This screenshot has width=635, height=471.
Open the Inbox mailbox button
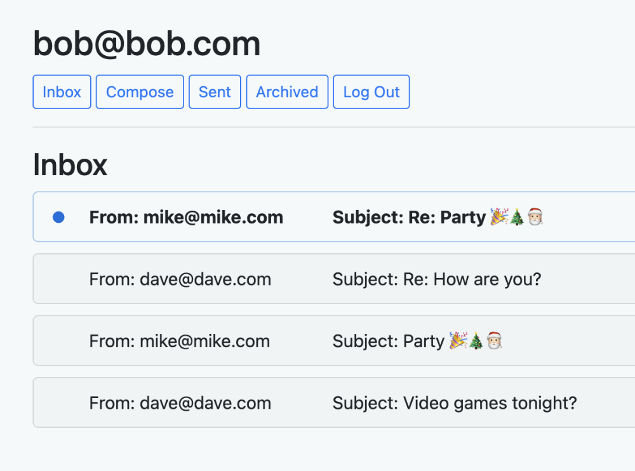click(x=62, y=92)
